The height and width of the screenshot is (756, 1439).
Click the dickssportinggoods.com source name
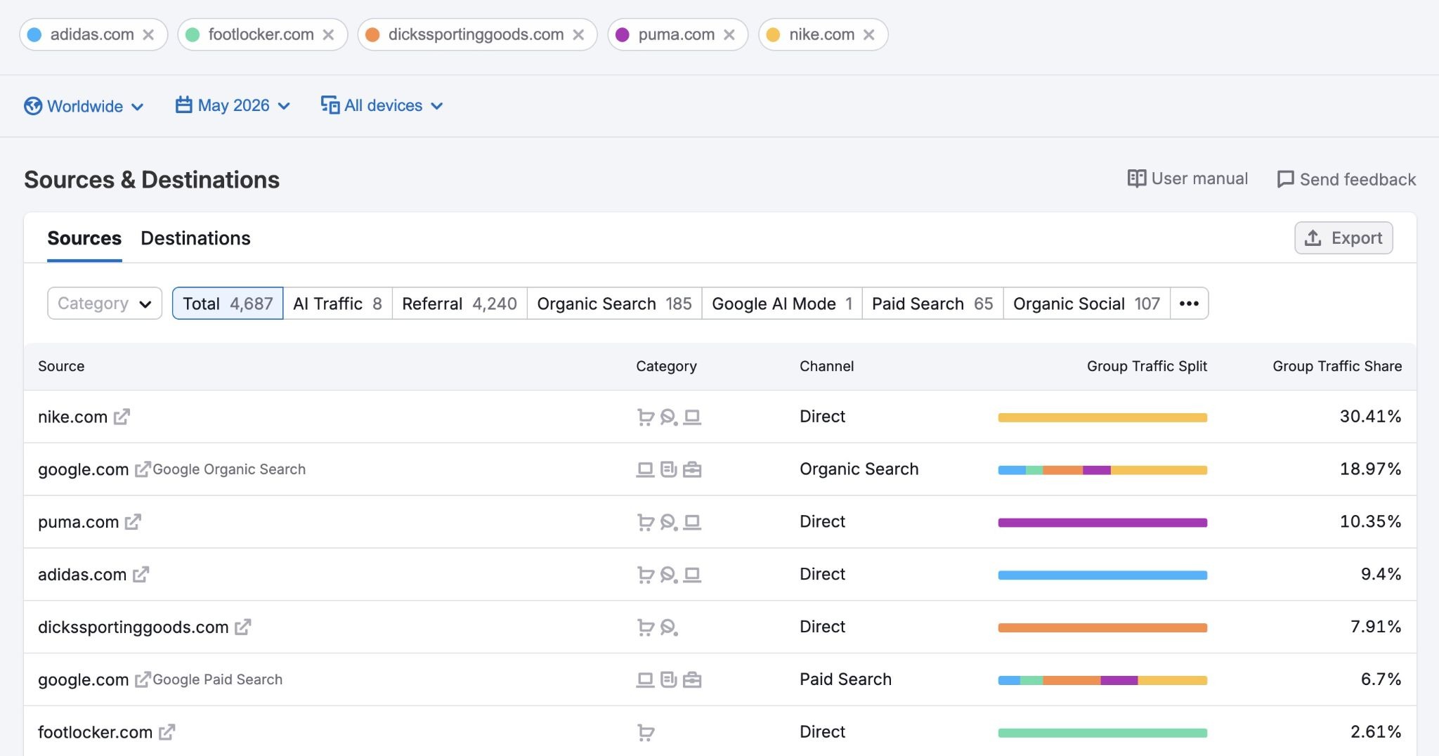(x=134, y=627)
